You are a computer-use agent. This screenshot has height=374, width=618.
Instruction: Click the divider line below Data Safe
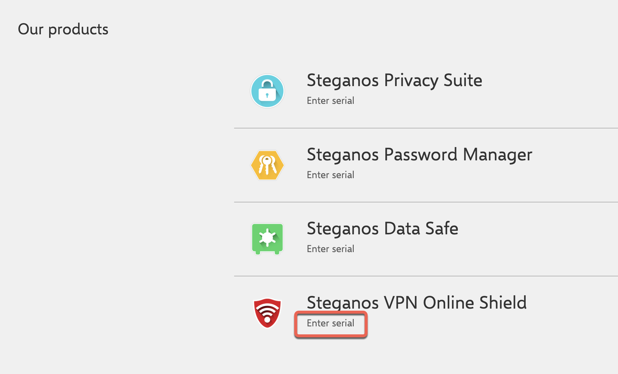click(x=426, y=276)
